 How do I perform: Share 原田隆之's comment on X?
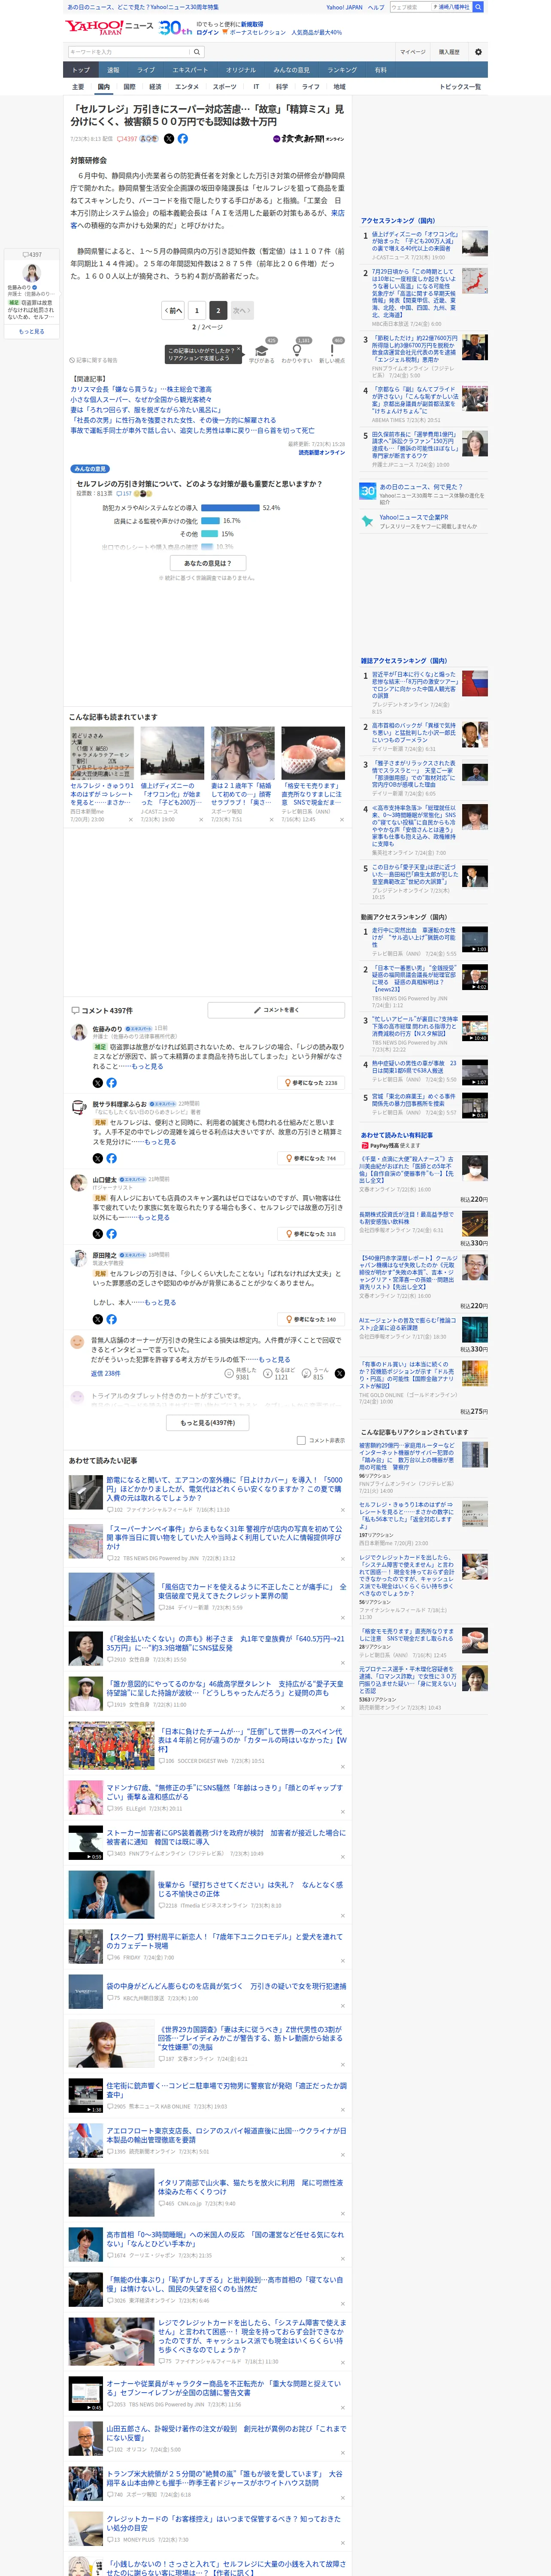click(x=97, y=1319)
